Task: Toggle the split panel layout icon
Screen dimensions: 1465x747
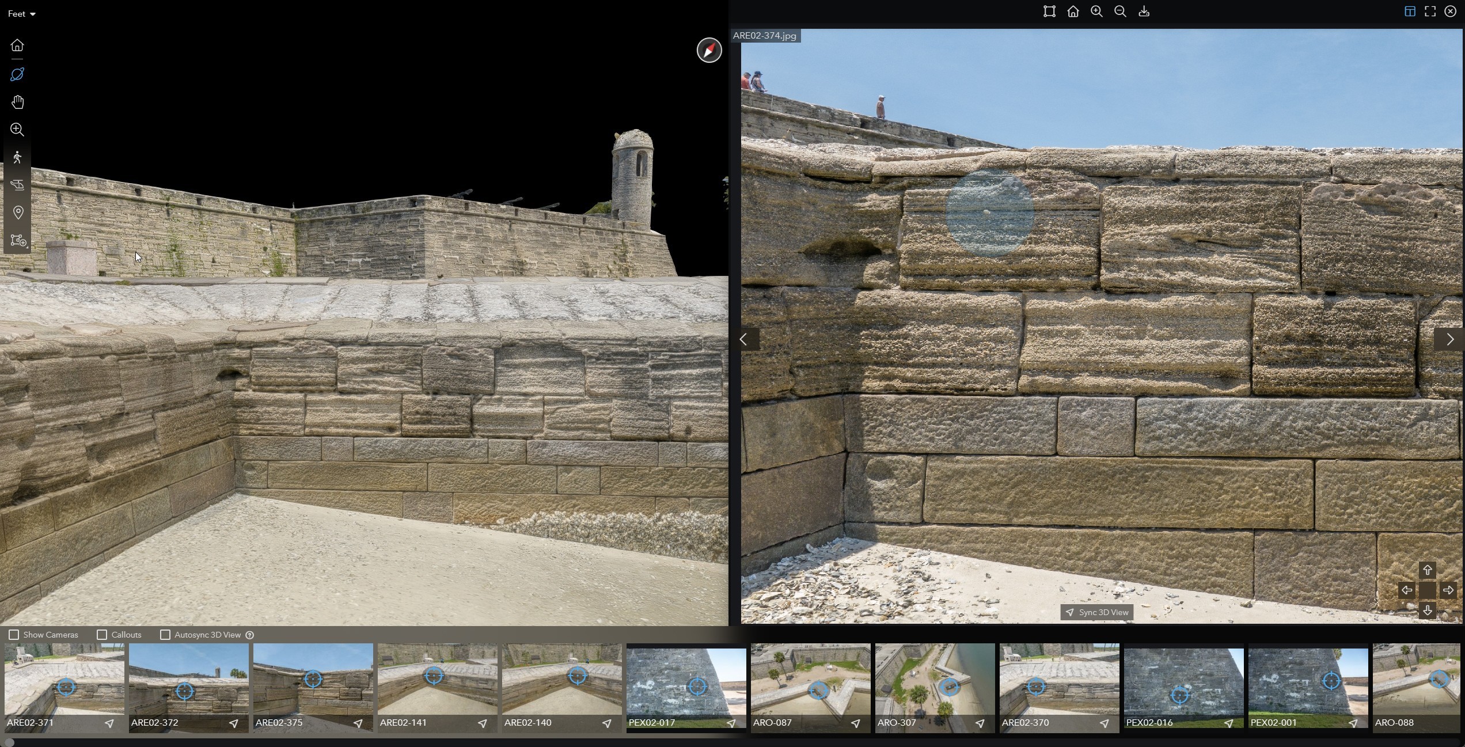Action: coord(1410,12)
